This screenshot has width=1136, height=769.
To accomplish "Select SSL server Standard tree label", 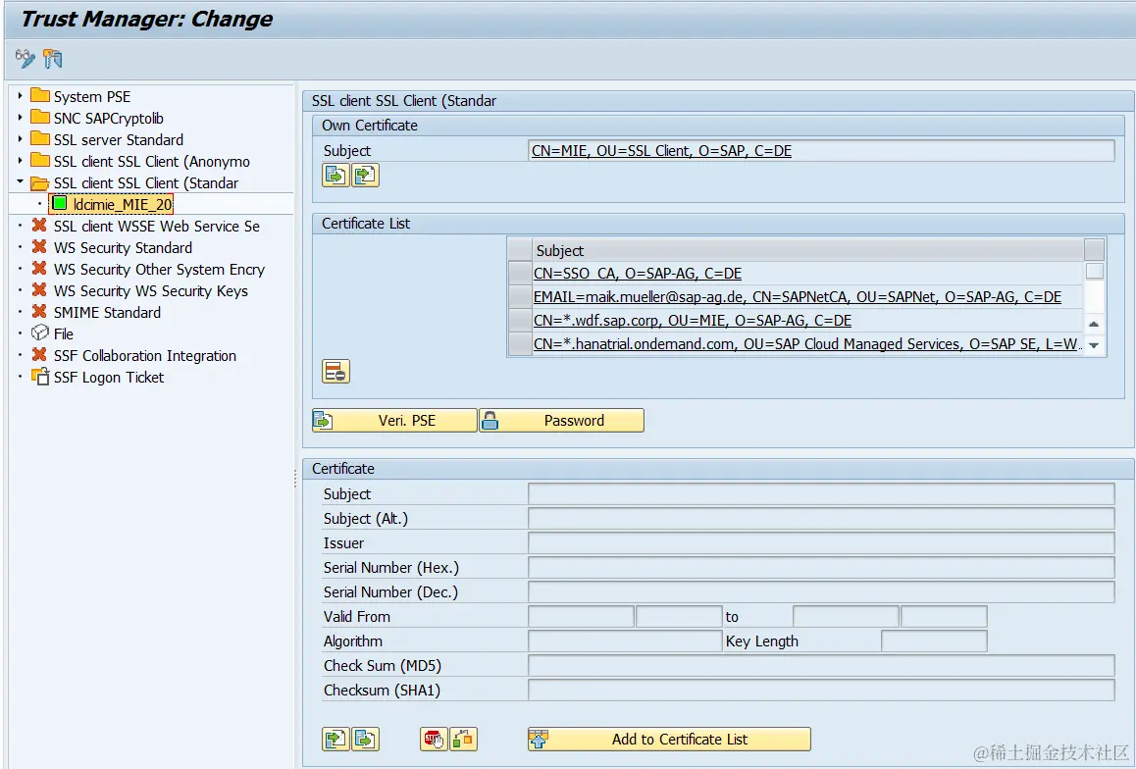I will (x=118, y=139).
